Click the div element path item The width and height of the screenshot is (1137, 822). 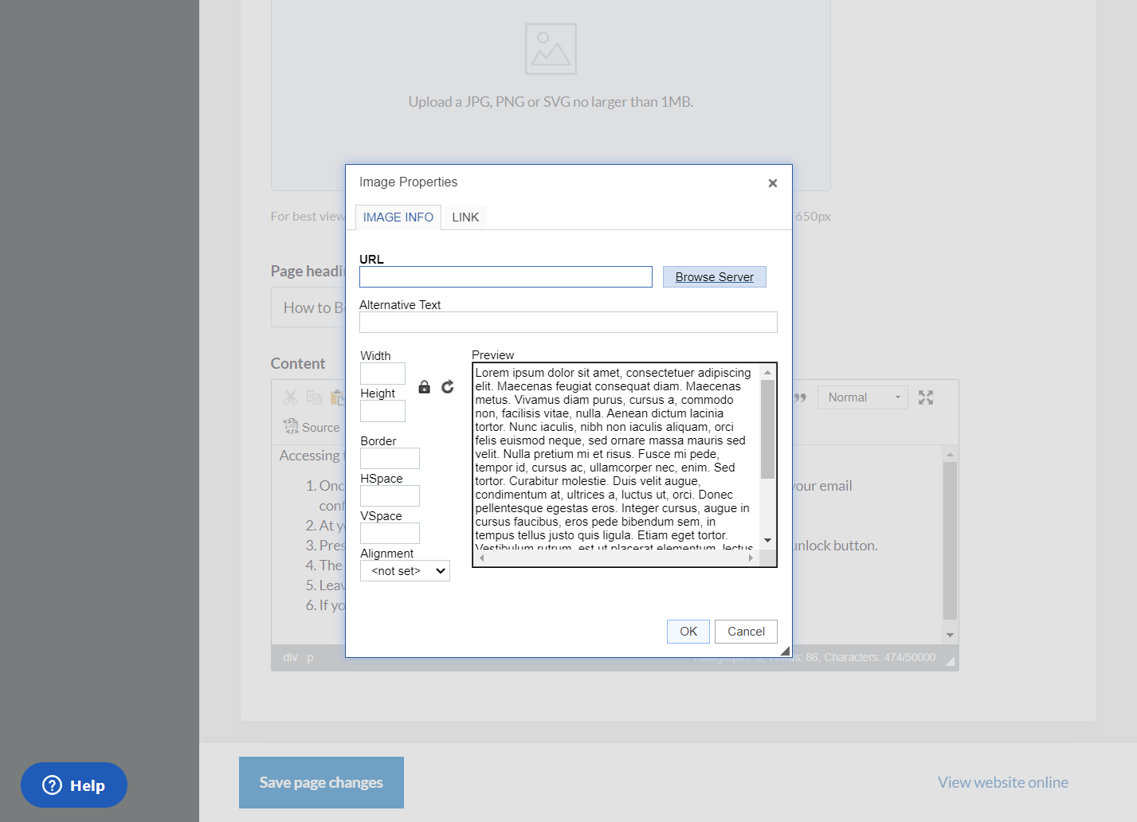290,658
